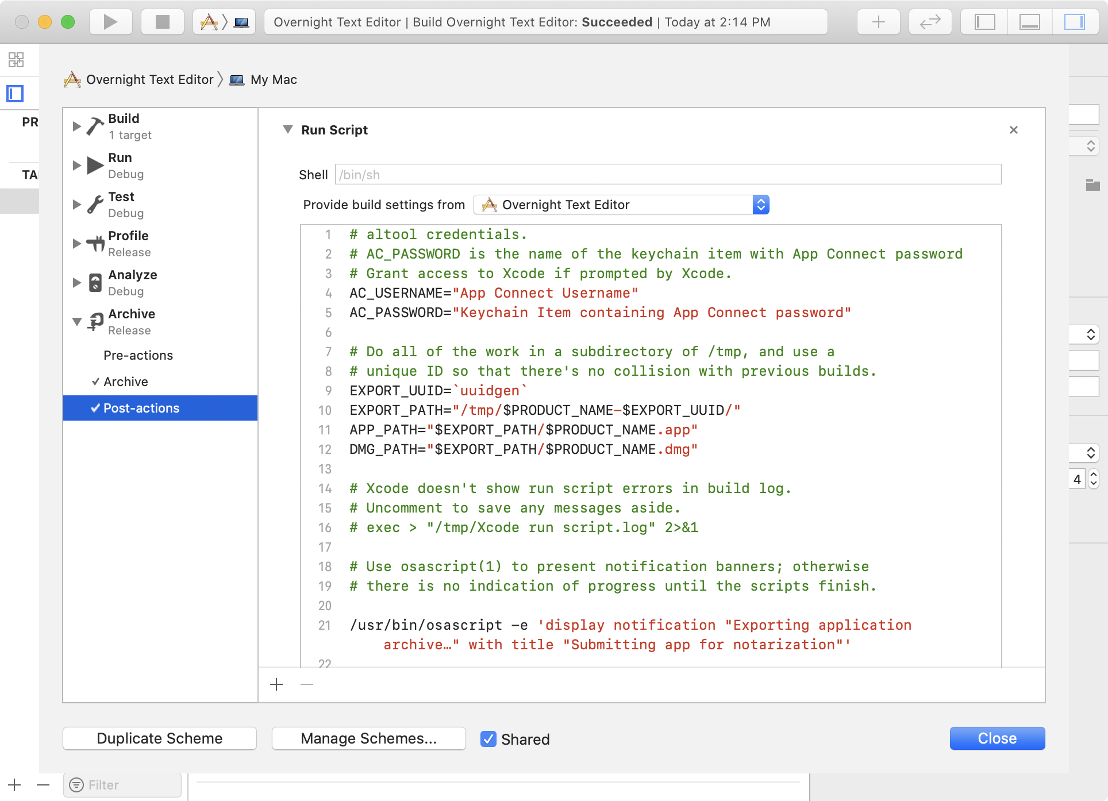The height and width of the screenshot is (801, 1108).
Task: Remove target with bottom-left minus
Action: pyautogui.click(x=43, y=785)
